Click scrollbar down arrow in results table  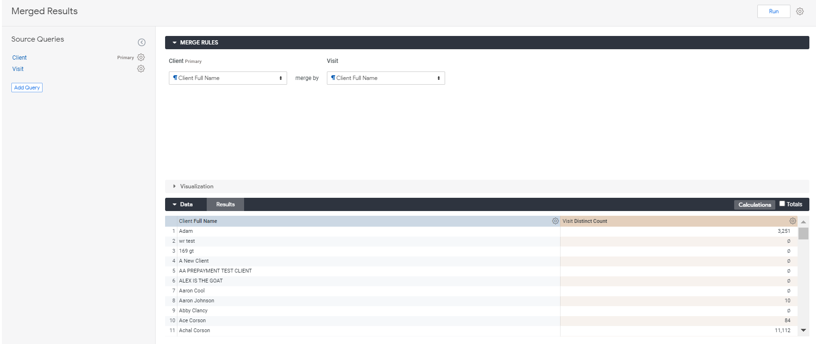pyautogui.click(x=803, y=330)
